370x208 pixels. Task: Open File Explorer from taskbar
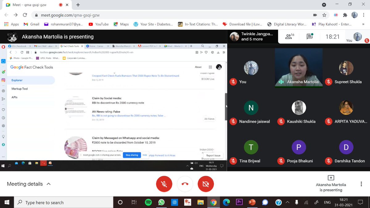200,202
